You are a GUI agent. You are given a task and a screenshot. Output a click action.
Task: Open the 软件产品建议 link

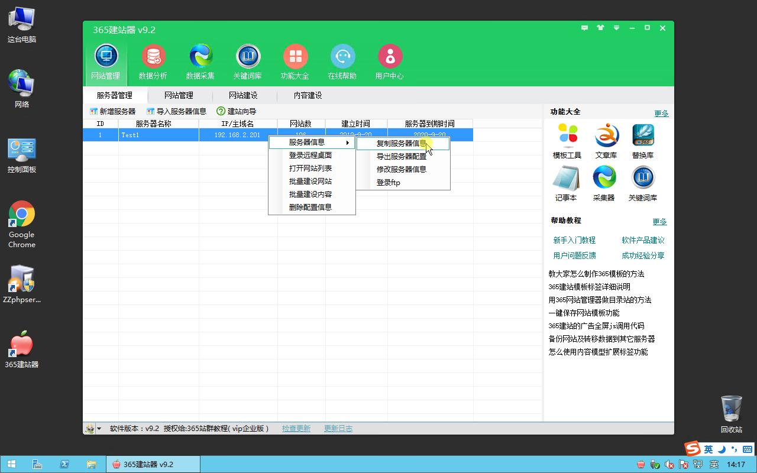tap(643, 240)
